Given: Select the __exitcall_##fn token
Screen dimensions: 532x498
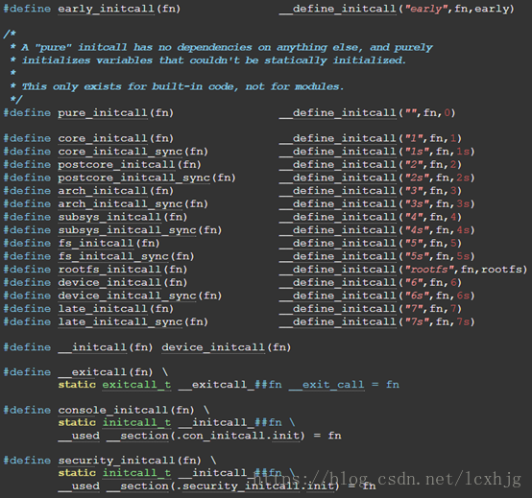Looking at the screenshot, I should pos(230,385).
